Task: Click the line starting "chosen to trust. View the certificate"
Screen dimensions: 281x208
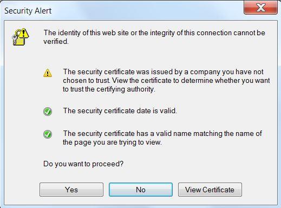Action: pos(166,81)
